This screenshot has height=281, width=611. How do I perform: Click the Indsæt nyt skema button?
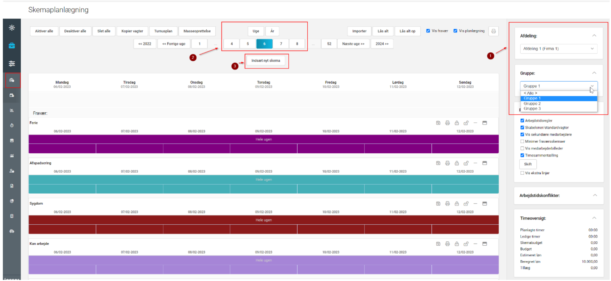(266, 61)
